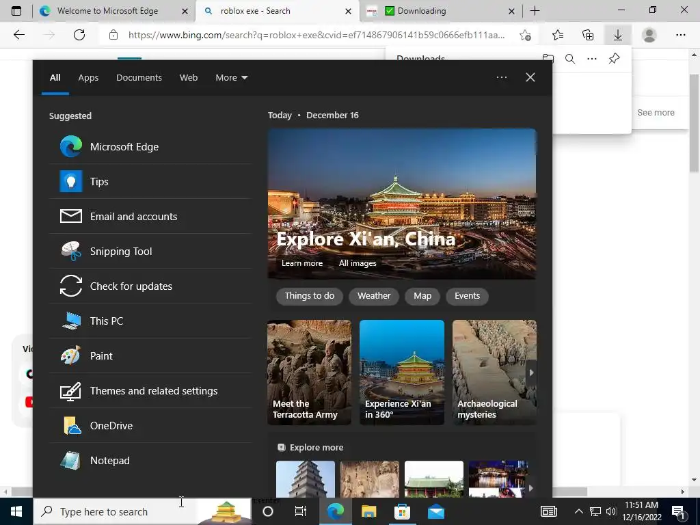Toggle the Downloads toolbar button
700x525 pixels.
[x=618, y=35]
